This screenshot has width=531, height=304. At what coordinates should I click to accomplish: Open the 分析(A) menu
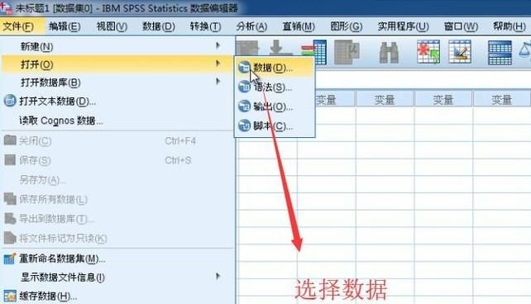pos(252,26)
